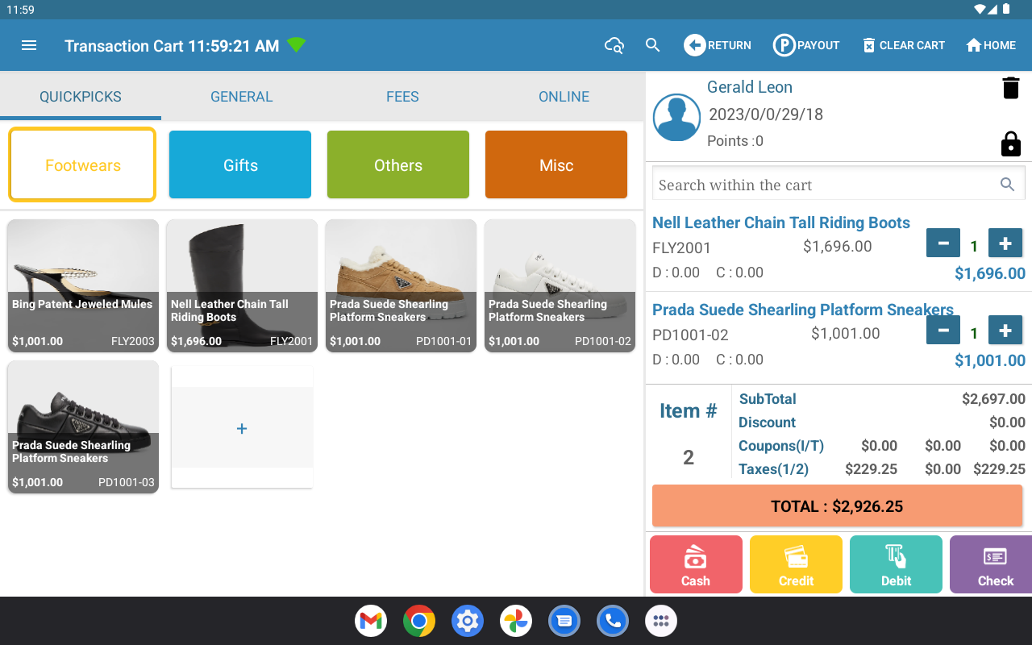
Task: Open the magnifier search in top bar
Action: [653, 46]
